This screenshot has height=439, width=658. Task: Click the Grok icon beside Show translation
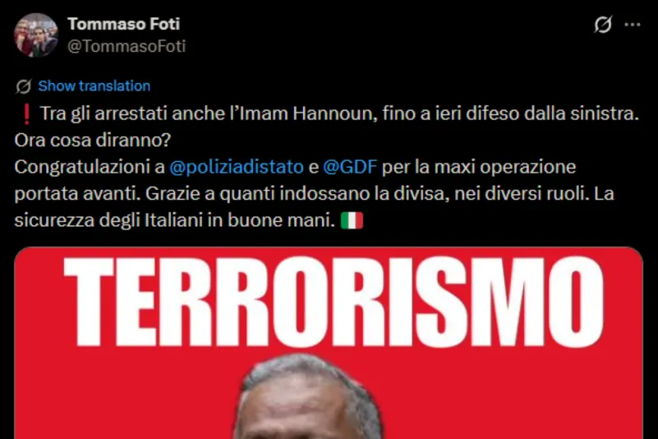tap(24, 86)
